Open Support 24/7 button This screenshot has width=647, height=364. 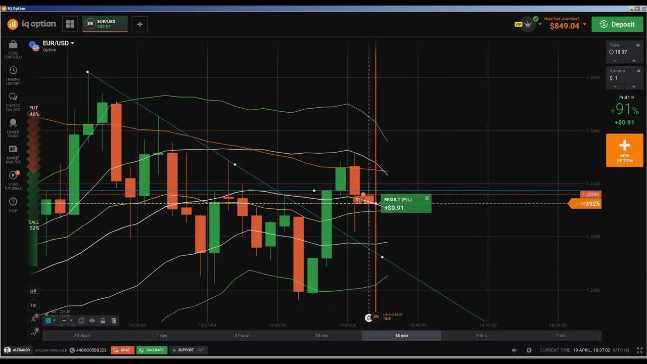pyautogui.click(x=188, y=350)
